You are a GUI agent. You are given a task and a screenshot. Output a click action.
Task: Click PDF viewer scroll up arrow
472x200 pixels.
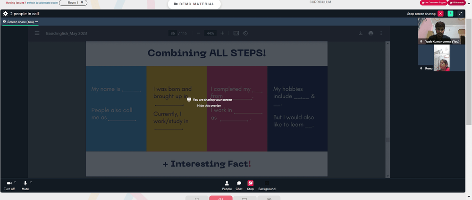point(388,43)
